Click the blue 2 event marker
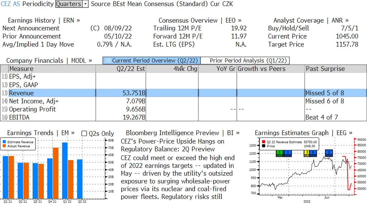The height and width of the screenshot is (205, 367). pyautogui.click(x=329, y=153)
